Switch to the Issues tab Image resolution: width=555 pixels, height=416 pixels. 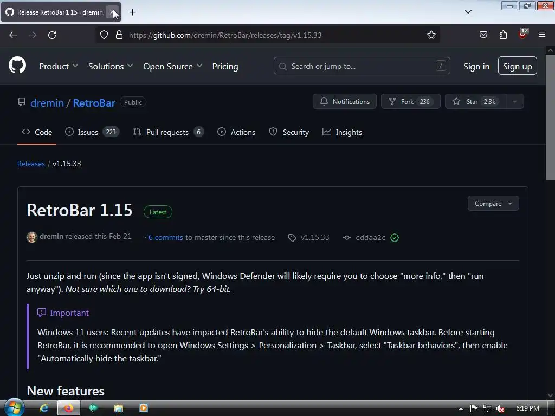(92, 132)
